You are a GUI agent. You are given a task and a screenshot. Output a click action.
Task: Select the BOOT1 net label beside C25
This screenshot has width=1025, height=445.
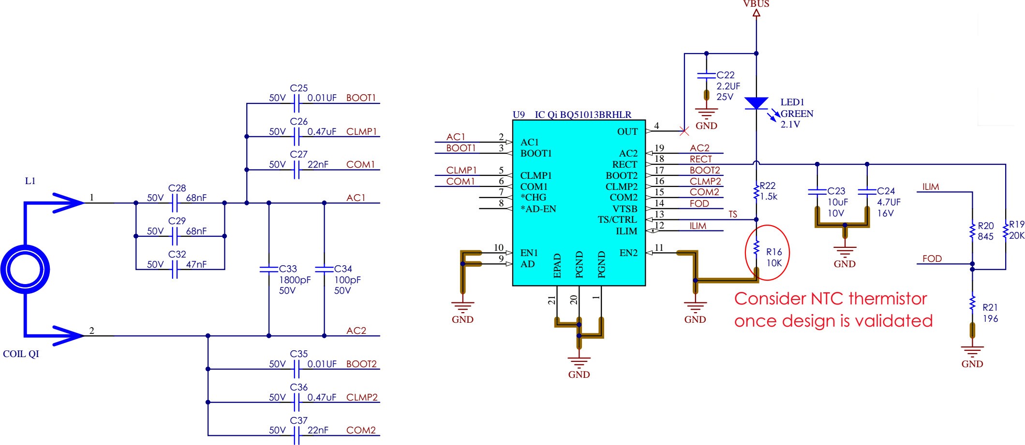click(x=361, y=98)
